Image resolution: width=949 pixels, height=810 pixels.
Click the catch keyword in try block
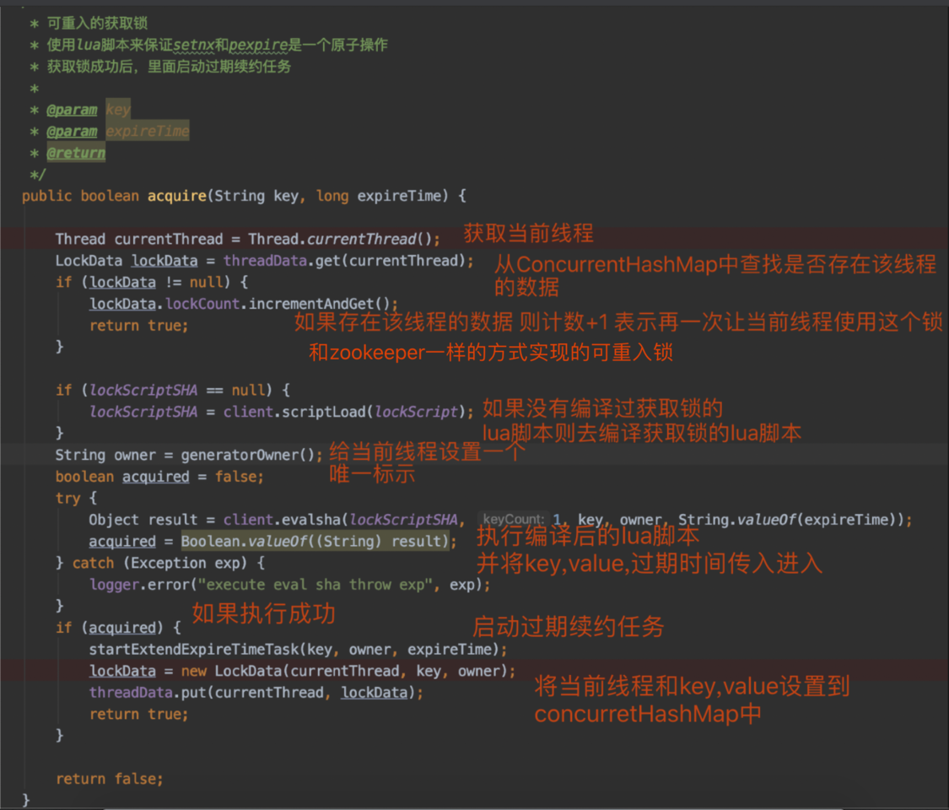93,563
